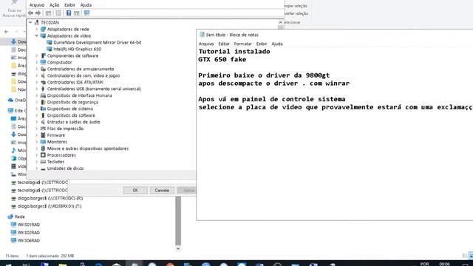
Task: Click the Teclados keyboard icon
Action: (x=43, y=162)
